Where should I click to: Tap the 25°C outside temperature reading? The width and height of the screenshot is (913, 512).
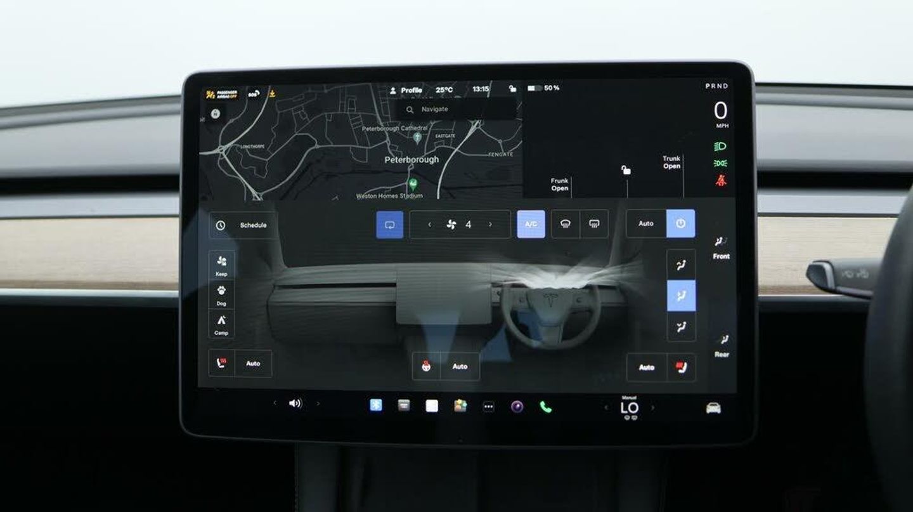[x=444, y=90]
